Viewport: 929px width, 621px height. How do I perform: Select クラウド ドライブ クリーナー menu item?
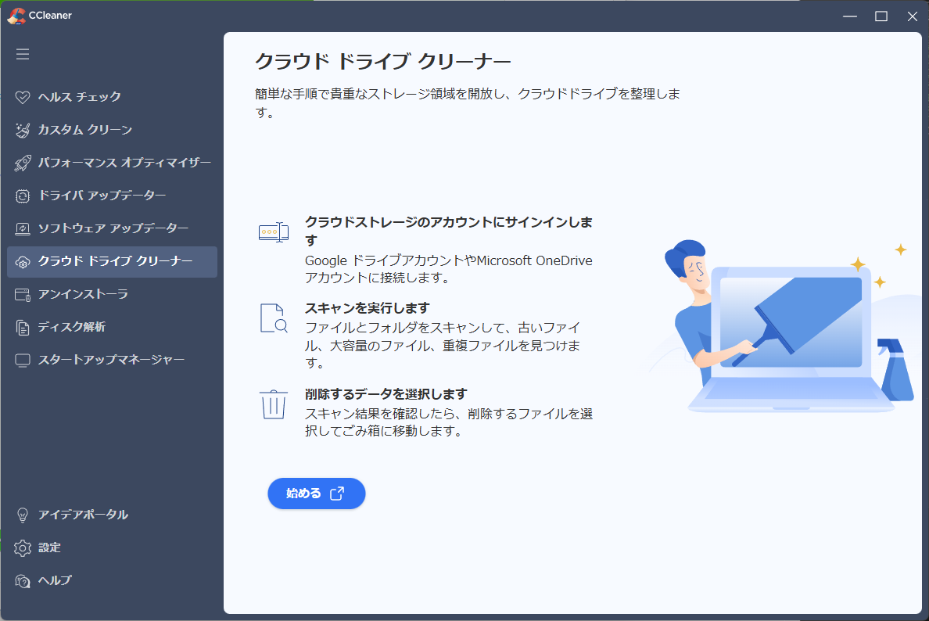coord(112,262)
